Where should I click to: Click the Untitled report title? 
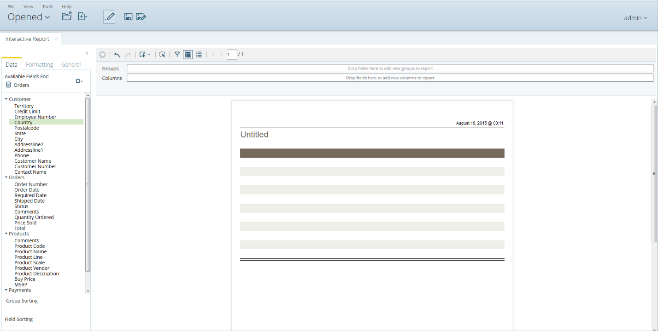pyautogui.click(x=254, y=134)
